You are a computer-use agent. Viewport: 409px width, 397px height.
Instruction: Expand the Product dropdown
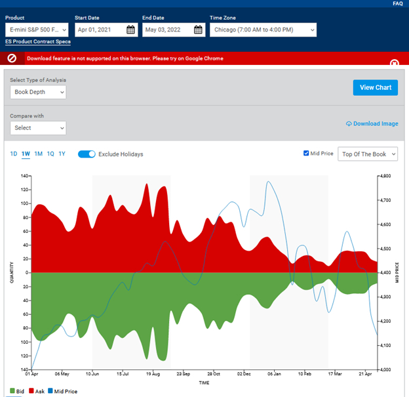tap(37, 30)
